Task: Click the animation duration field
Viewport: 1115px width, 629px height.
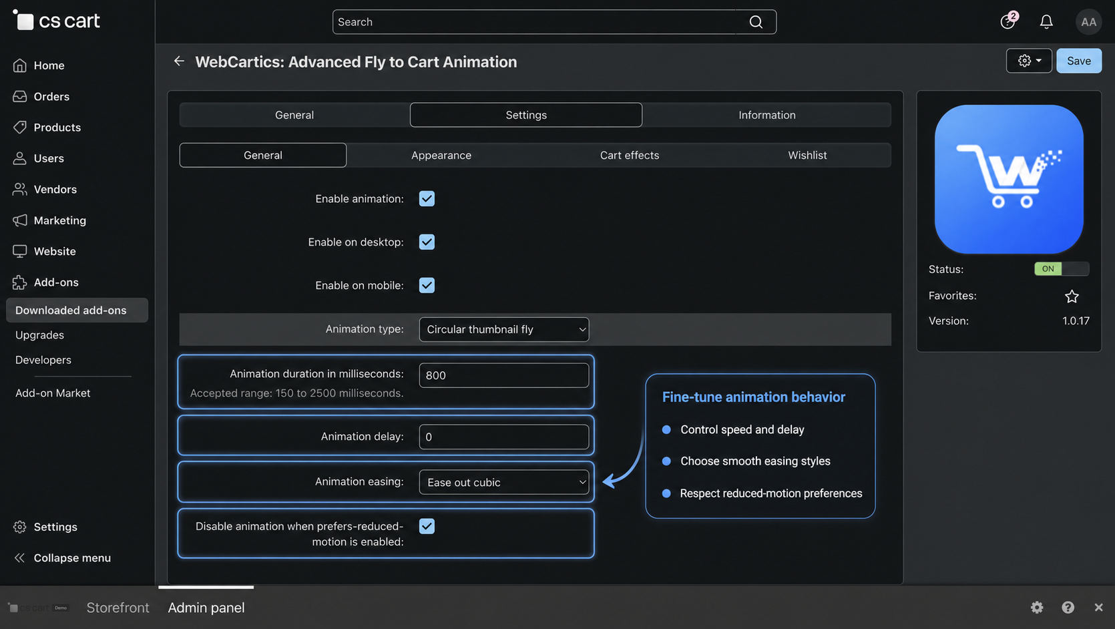Action: [504, 375]
